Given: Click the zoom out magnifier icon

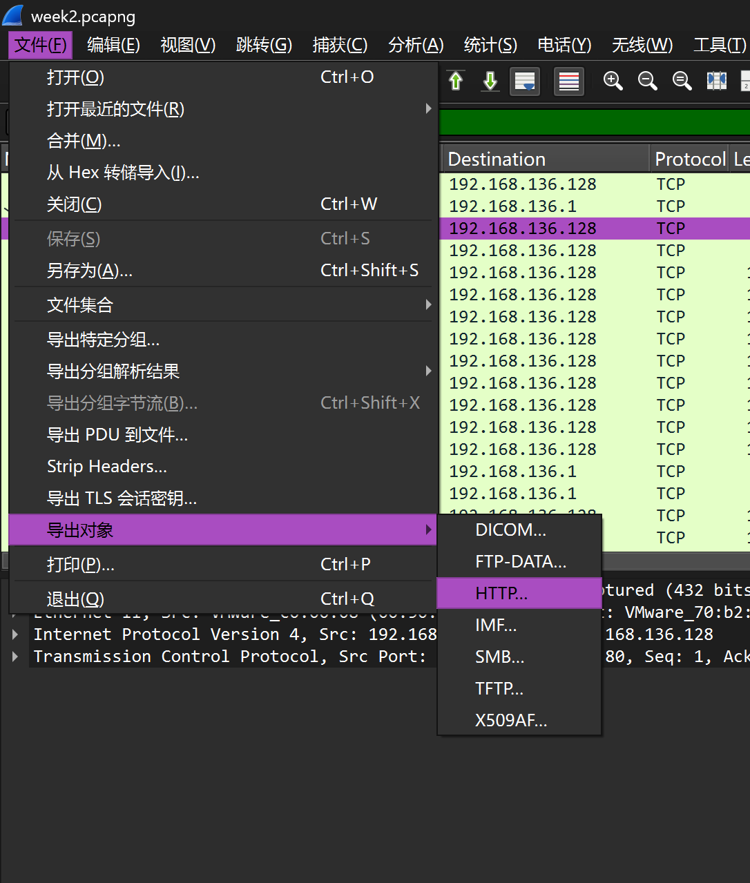Looking at the screenshot, I should 647,81.
